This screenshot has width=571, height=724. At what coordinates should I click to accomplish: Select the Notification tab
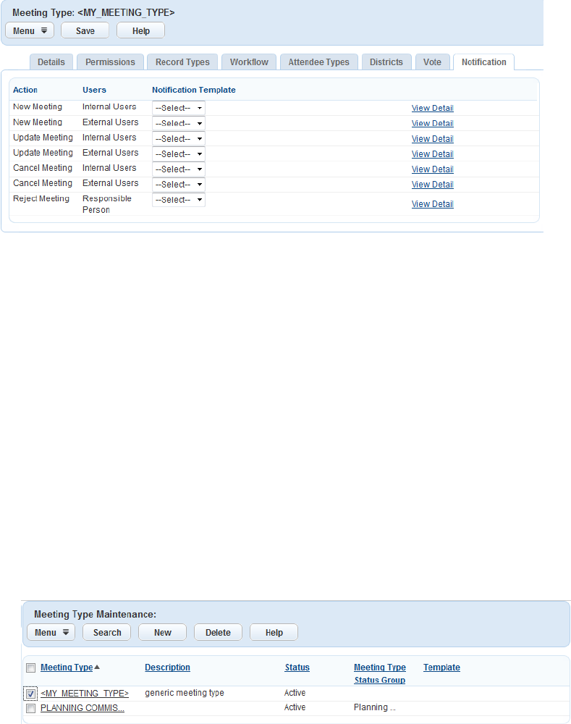pos(483,62)
